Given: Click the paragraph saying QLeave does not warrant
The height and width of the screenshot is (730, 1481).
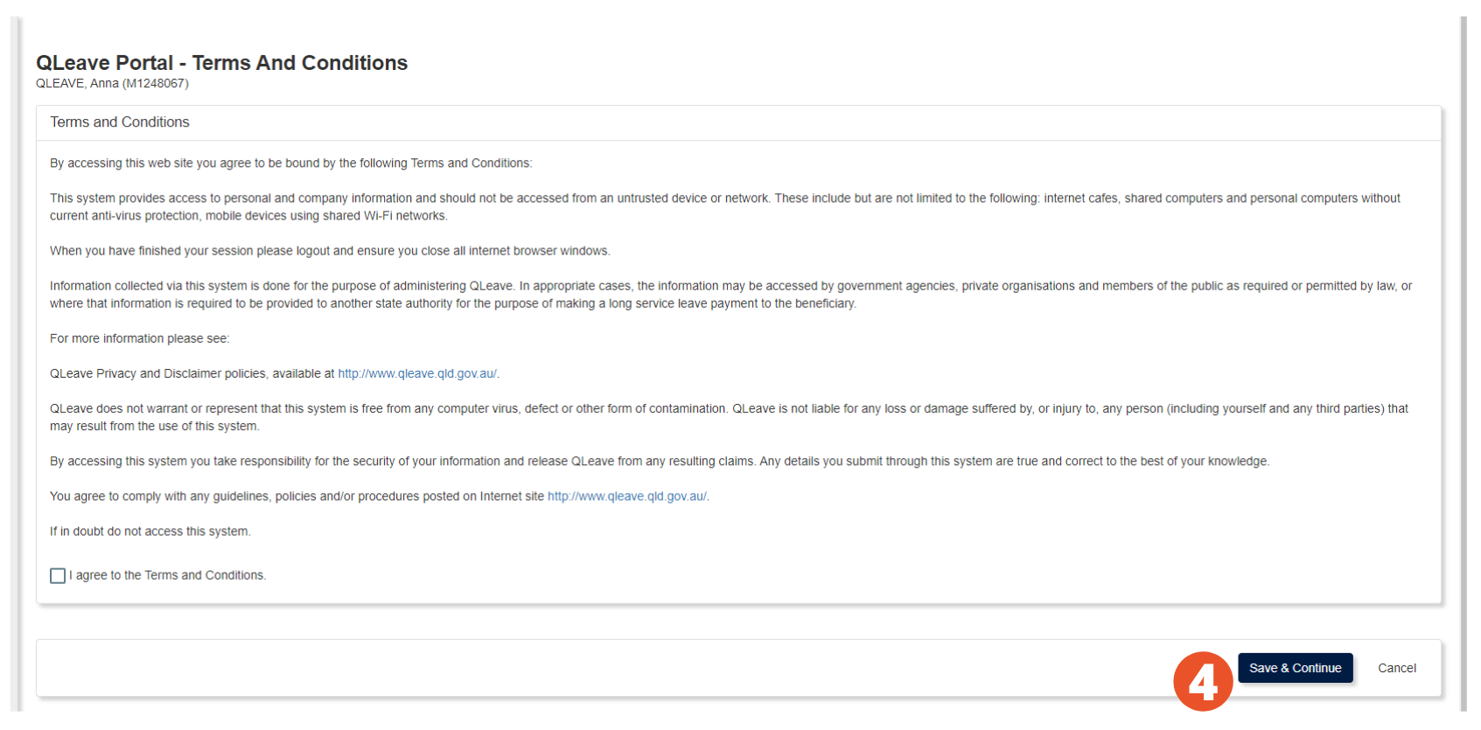Looking at the screenshot, I should tap(729, 417).
